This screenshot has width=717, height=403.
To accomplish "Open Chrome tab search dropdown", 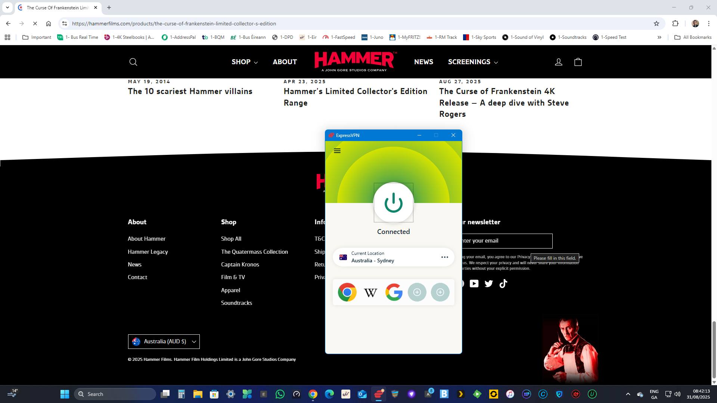I will (7, 7).
